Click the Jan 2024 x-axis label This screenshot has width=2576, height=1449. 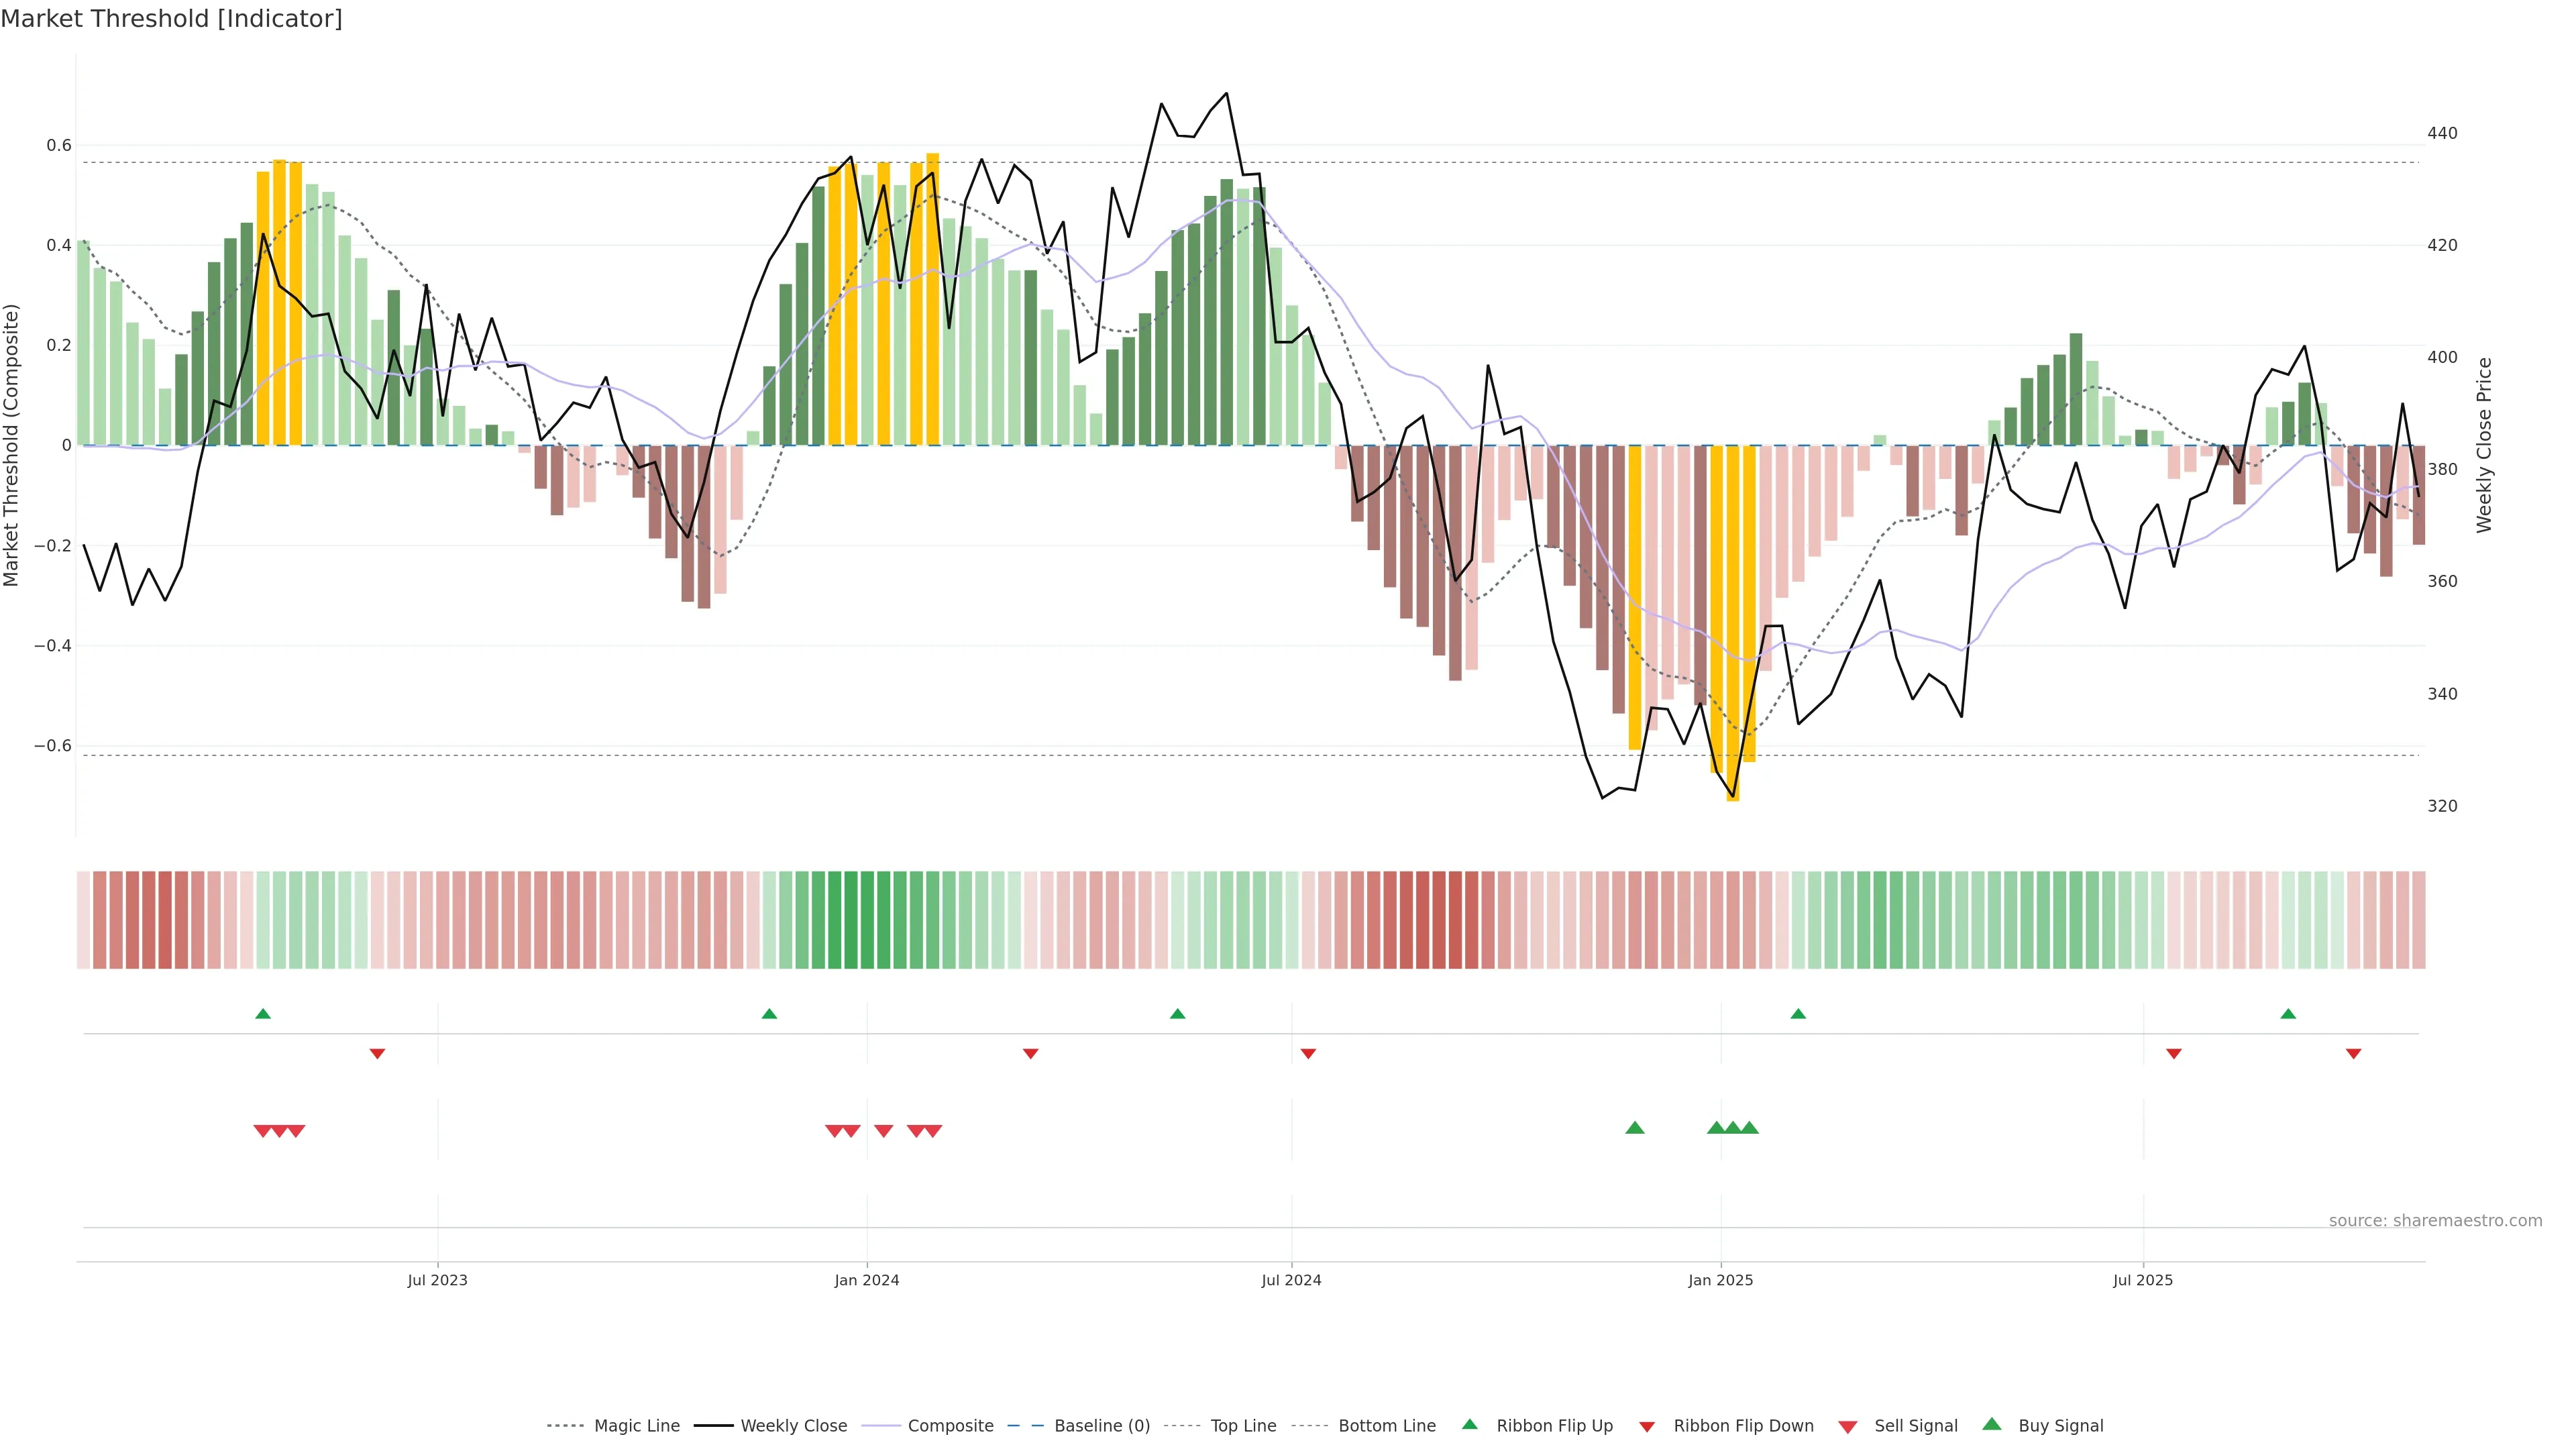867,1280
